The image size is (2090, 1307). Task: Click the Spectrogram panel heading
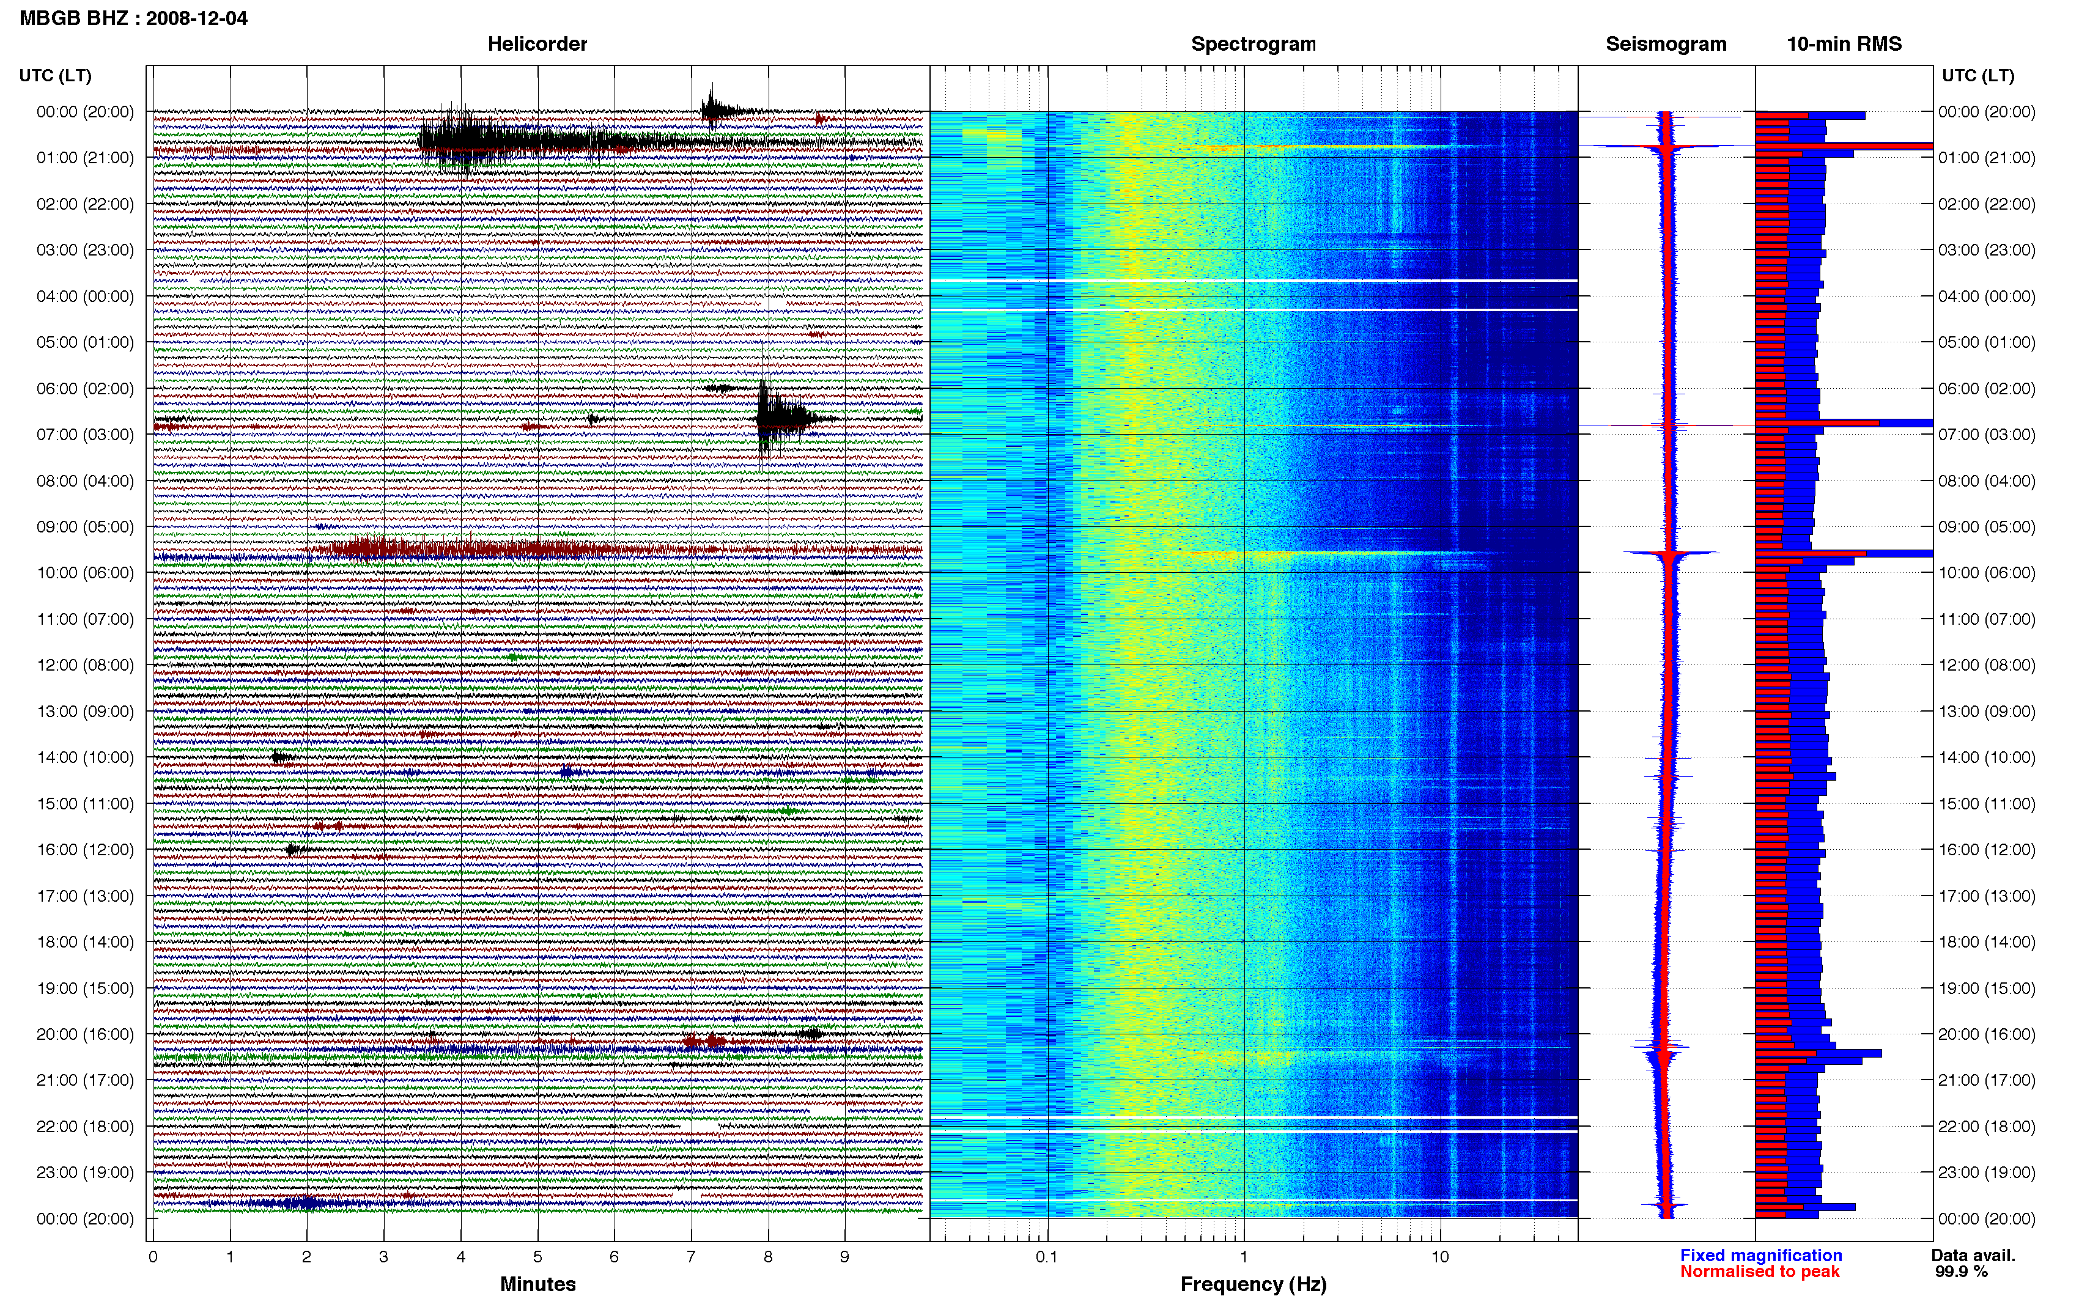click(x=1254, y=44)
